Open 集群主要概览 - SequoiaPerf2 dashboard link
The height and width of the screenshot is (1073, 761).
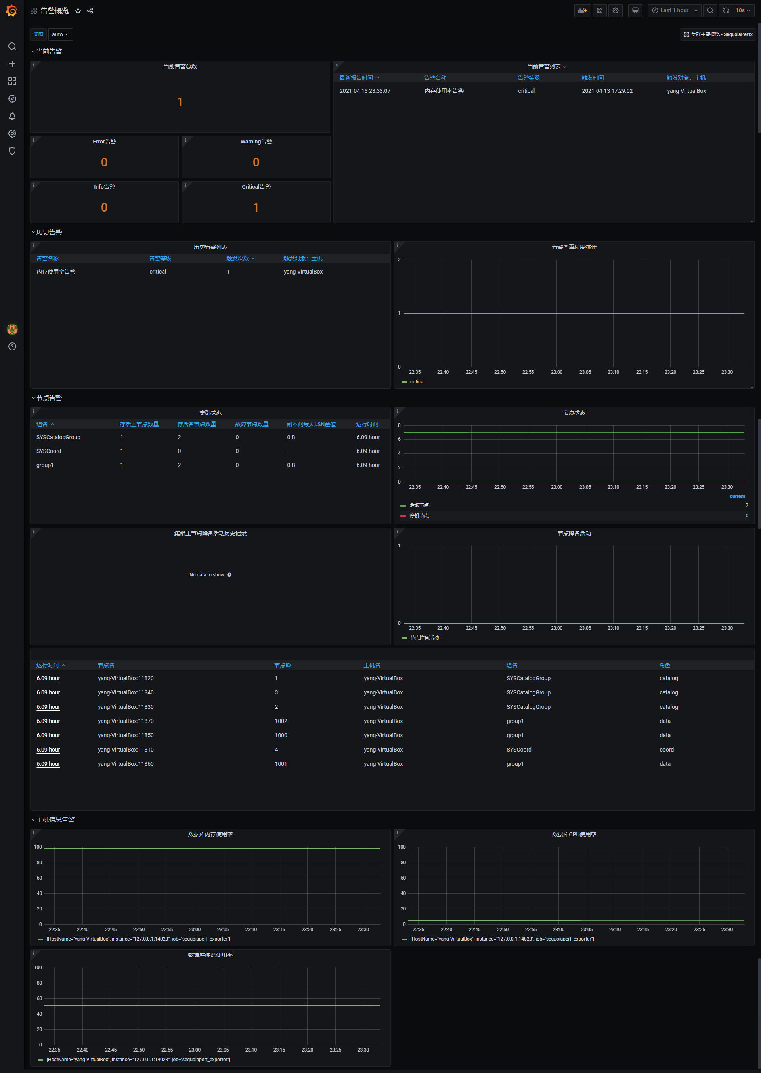click(717, 34)
